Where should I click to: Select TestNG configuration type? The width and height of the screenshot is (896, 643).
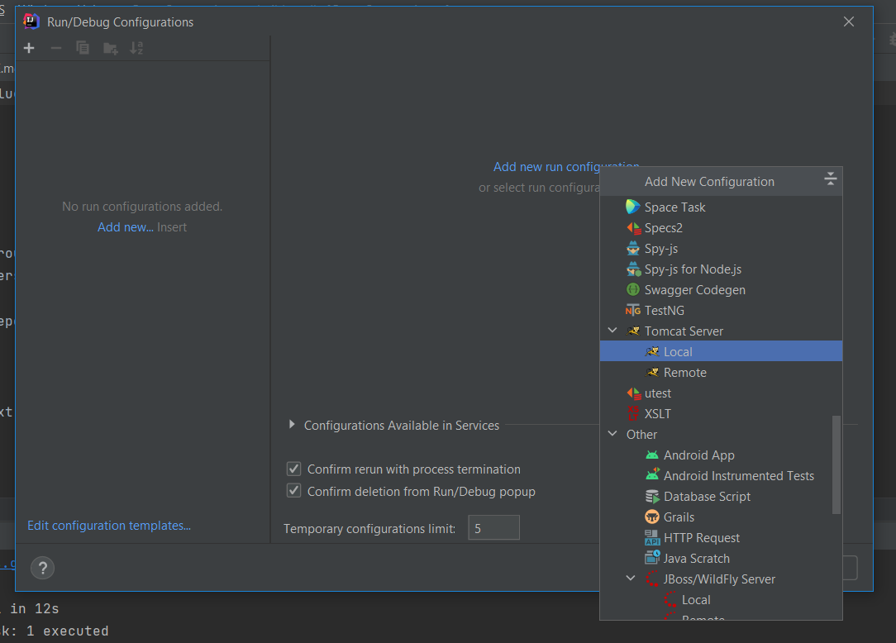(x=721, y=311)
